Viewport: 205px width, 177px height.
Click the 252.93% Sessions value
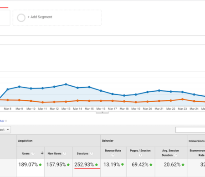tap(84, 164)
